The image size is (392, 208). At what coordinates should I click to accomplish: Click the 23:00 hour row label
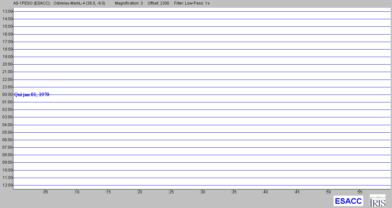7,87
